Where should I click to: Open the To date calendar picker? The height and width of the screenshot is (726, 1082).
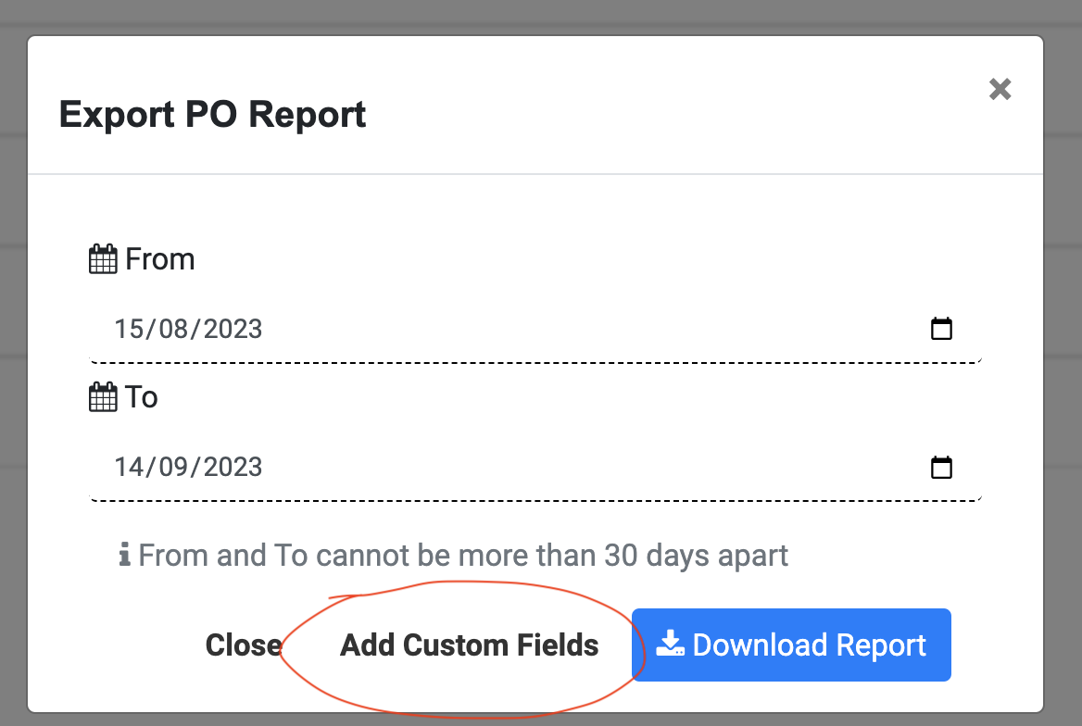tap(941, 467)
